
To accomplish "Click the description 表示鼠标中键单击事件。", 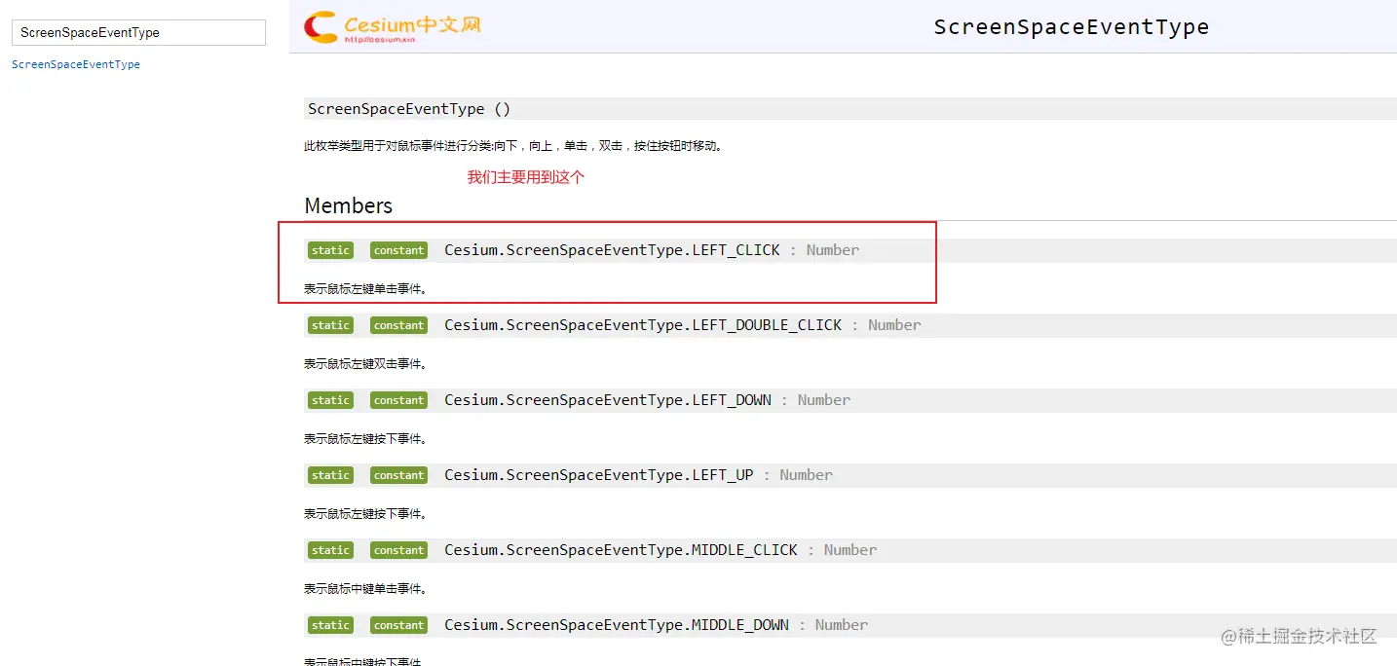I will pos(366,589).
